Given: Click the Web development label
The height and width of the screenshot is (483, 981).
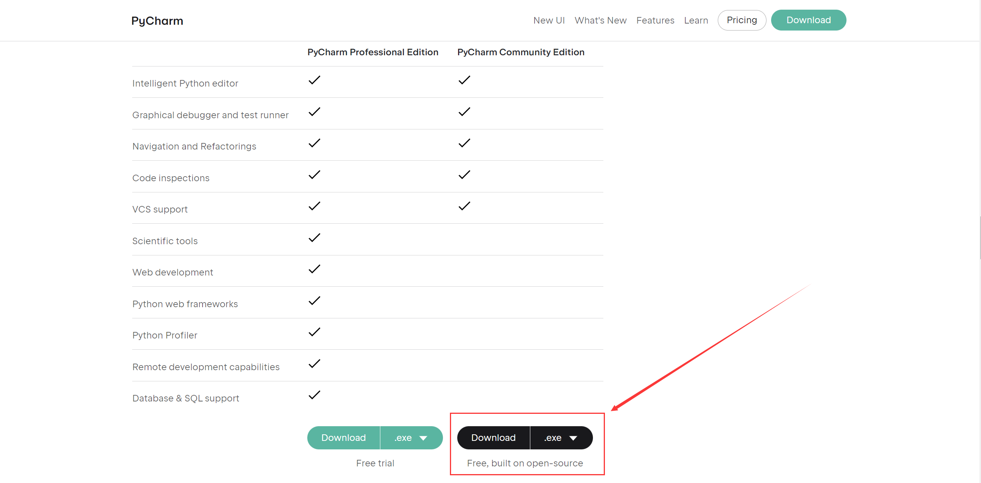Looking at the screenshot, I should click(172, 272).
